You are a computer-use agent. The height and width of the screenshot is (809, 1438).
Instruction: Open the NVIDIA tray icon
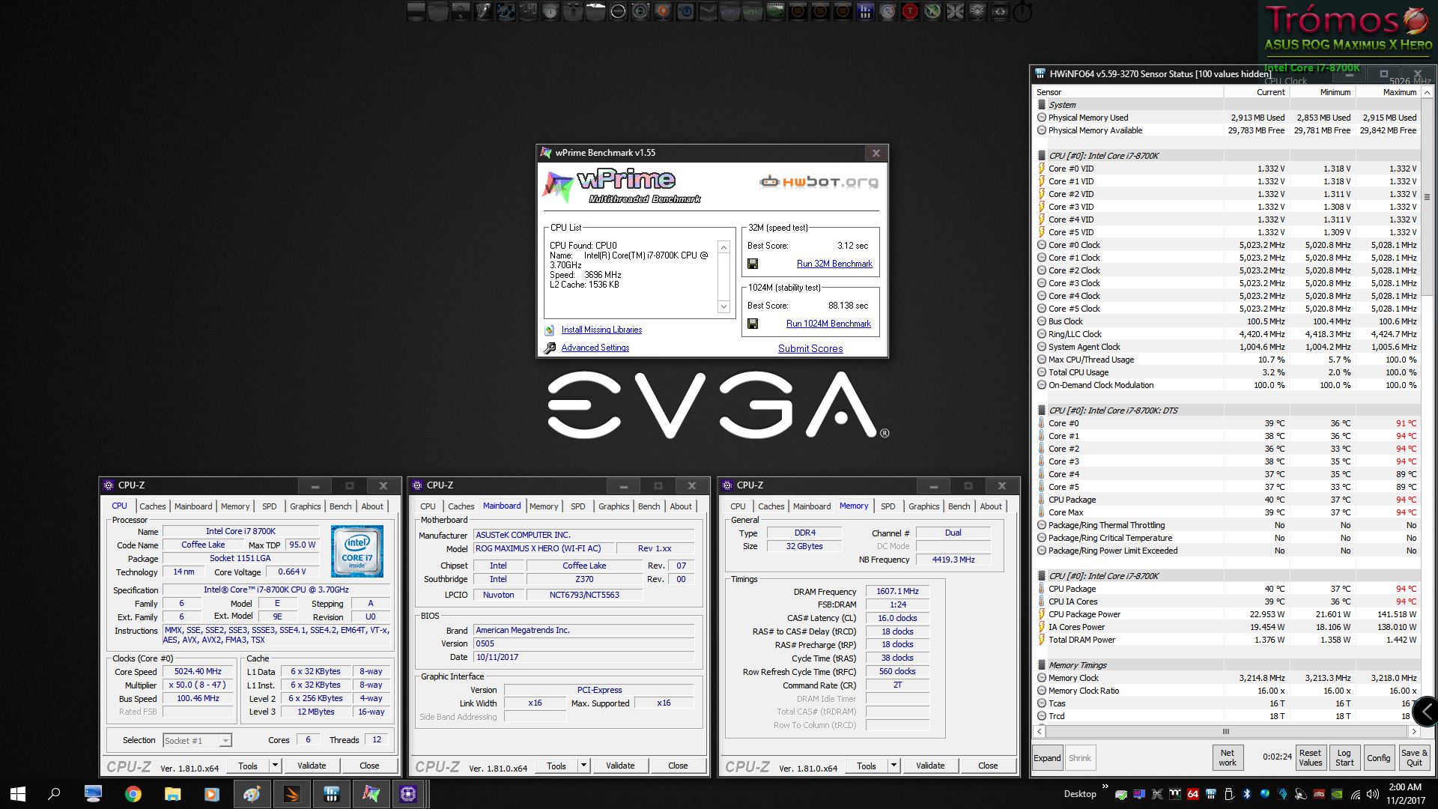(1337, 794)
